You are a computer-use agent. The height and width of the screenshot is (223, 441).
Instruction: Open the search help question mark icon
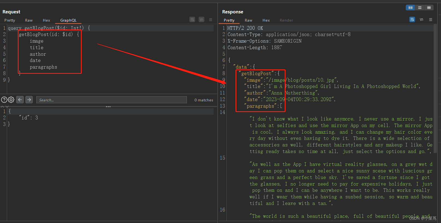tap(4, 100)
